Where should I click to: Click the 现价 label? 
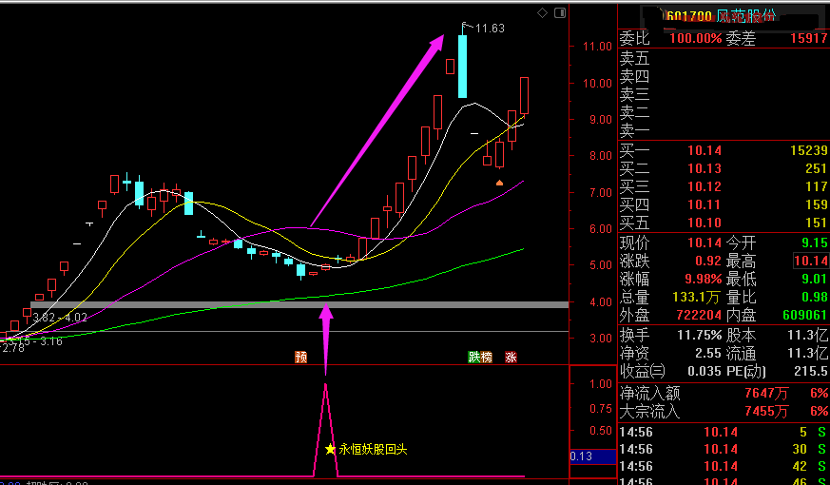pos(635,243)
